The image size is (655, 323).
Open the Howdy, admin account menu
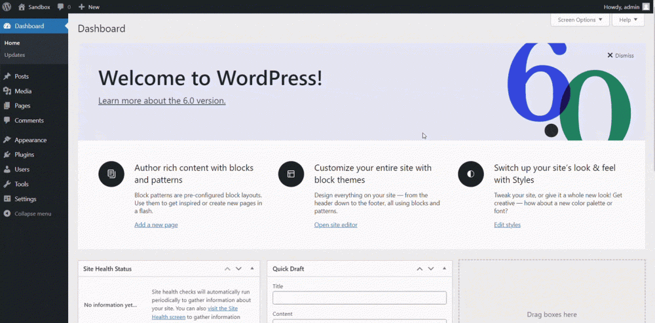[x=627, y=7]
